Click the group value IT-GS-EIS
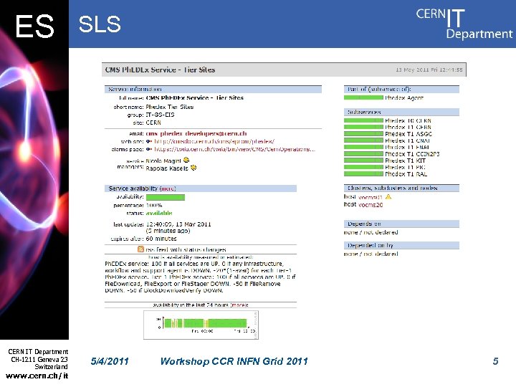 pos(160,115)
